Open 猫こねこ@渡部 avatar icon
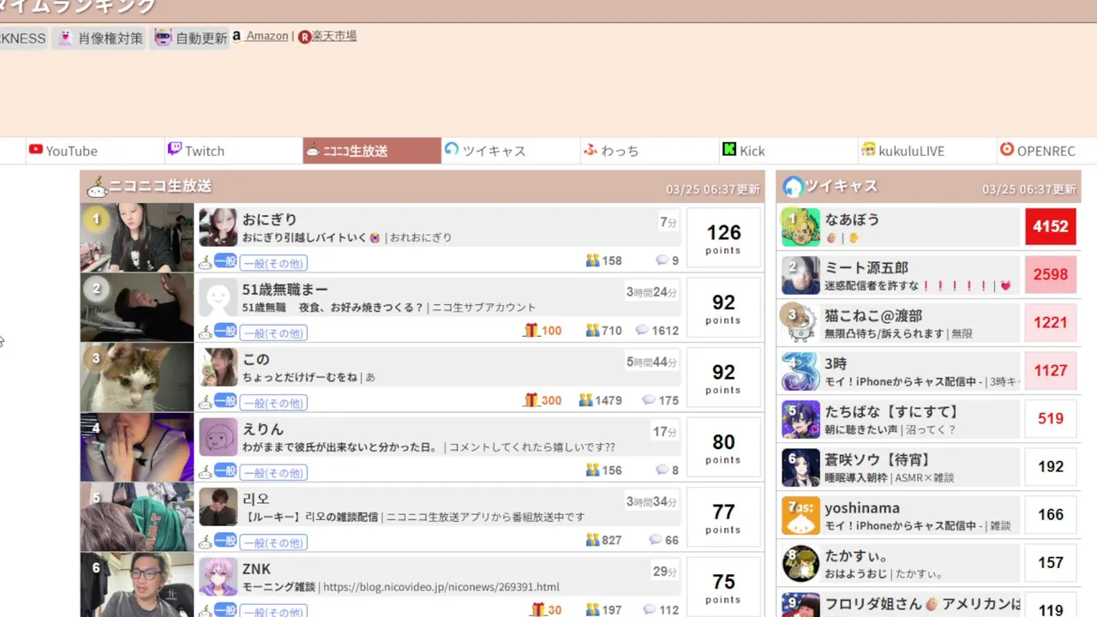 coord(800,323)
